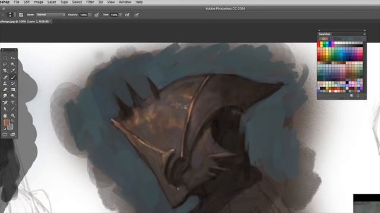Click the background color swatch
This screenshot has height=213, width=380.
11,127
